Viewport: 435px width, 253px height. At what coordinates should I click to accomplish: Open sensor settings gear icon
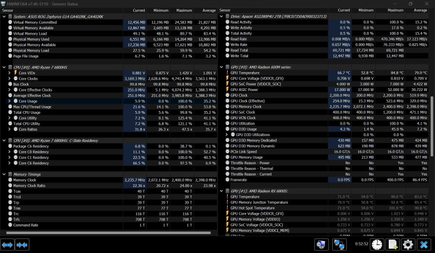tap(408, 245)
